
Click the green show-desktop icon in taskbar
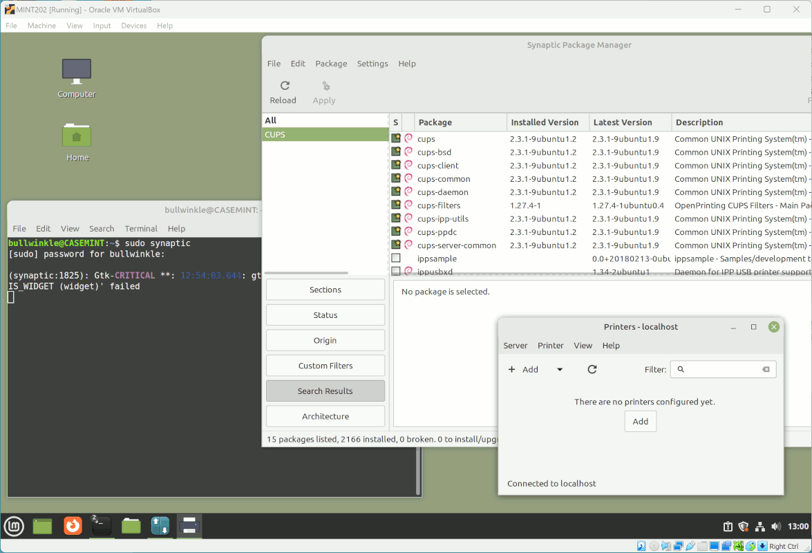(x=42, y=527)
